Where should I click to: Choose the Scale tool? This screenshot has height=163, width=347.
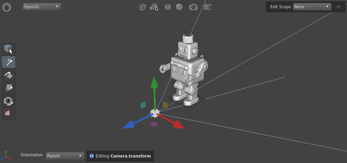[9, 88]
